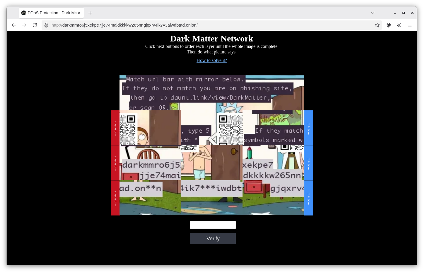This screenshot has height=273, width=425.
Task: Click the forward navigation arrow
Action: 24,25
